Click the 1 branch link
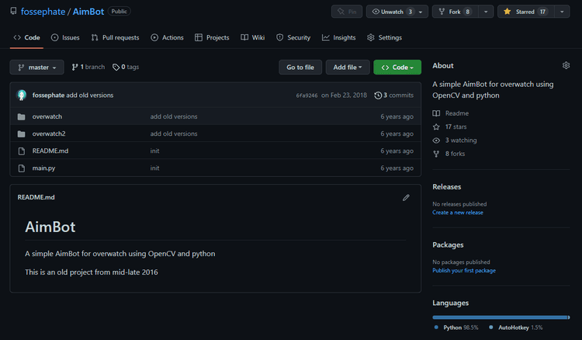582x340 pixels. [88, 67]
